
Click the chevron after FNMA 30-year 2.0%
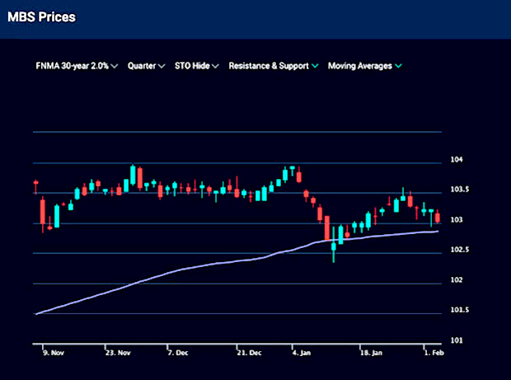pos(115,65)
